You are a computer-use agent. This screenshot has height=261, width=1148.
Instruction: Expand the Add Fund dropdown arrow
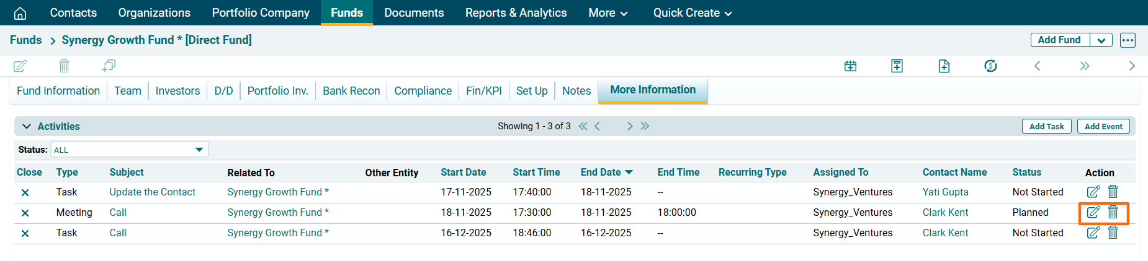[x=1101, y=40]
